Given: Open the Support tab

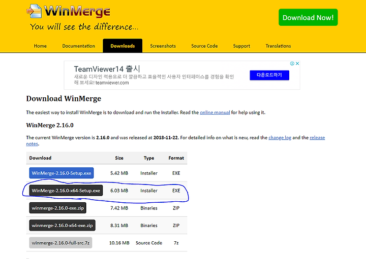Looking at the screenshot, I should [x=241, y=46].
